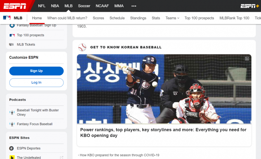
Task: Open ESPN Deportes site link
Action: [x=29, y=148]
